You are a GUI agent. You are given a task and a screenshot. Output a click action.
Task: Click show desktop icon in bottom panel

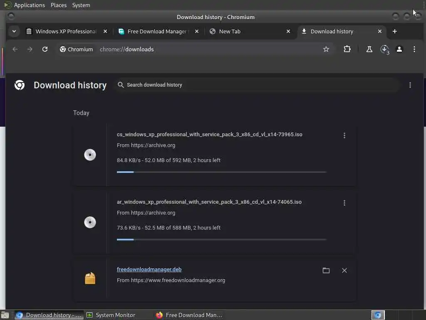point(5,315)
